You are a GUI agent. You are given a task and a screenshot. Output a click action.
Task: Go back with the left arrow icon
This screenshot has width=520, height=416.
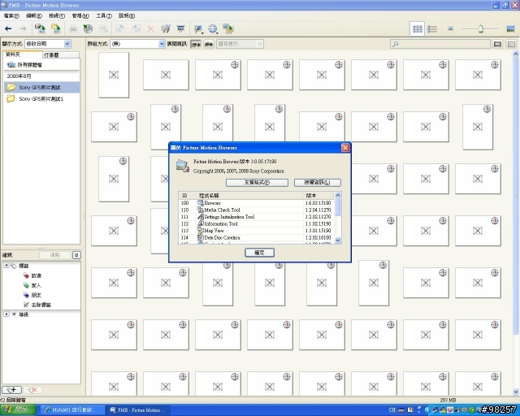[8, 29]
